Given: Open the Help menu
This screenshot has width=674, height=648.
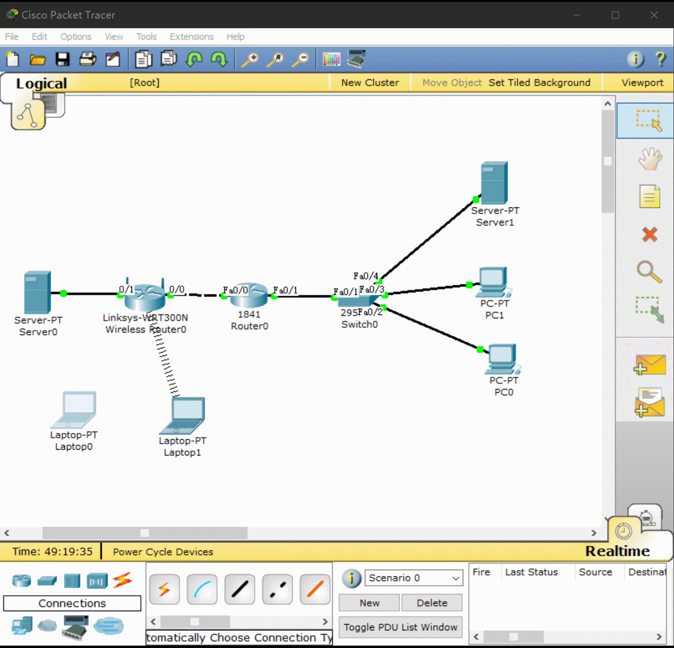Looking at the screenshot, I should coord(235,36).
